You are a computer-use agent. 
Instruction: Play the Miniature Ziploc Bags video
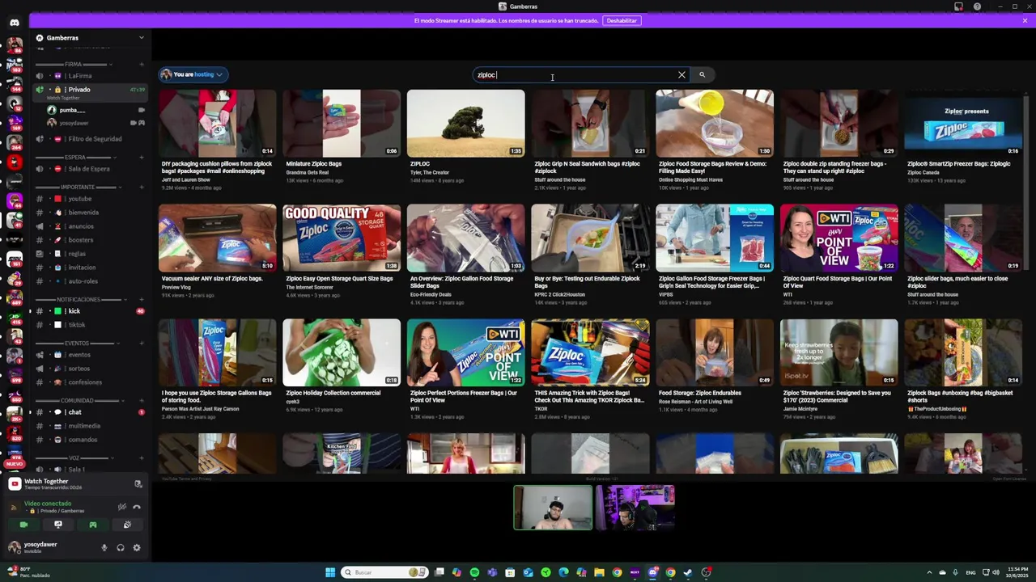click(342, 123)
